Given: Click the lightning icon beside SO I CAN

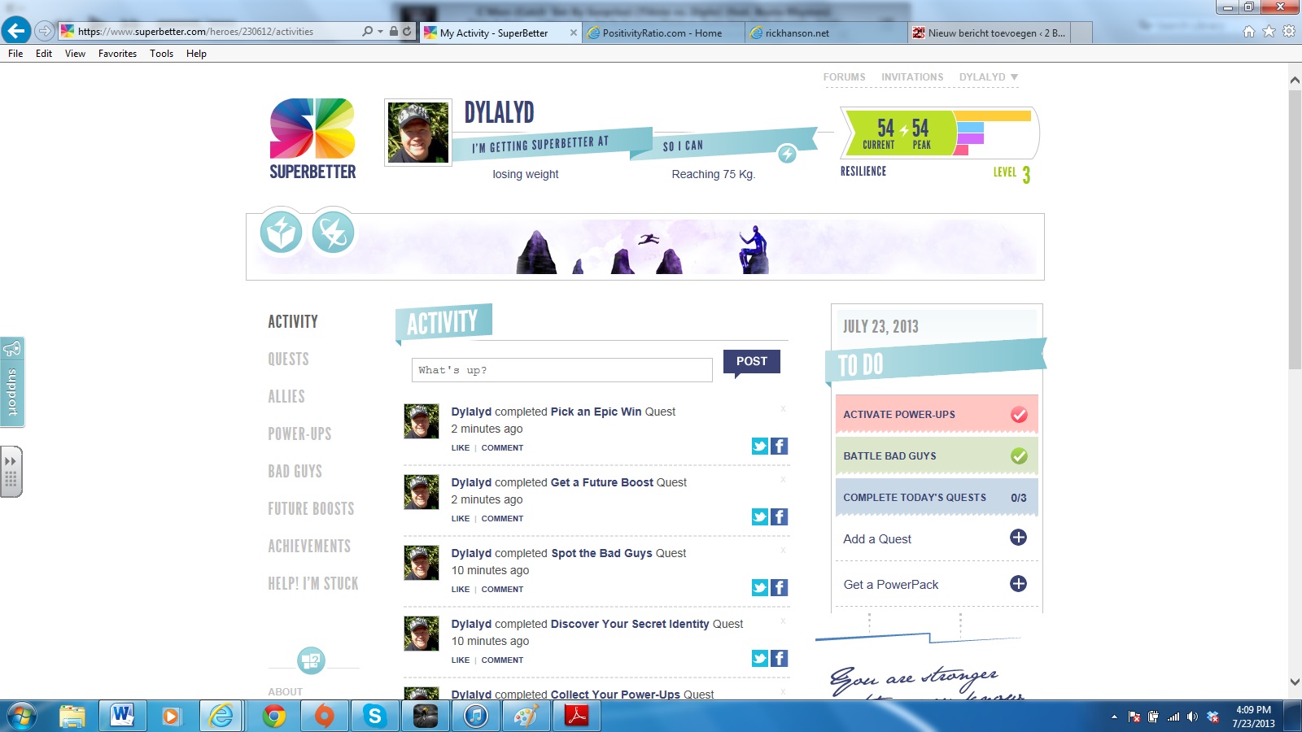Looking at the screenshot, I should [787, 154].
